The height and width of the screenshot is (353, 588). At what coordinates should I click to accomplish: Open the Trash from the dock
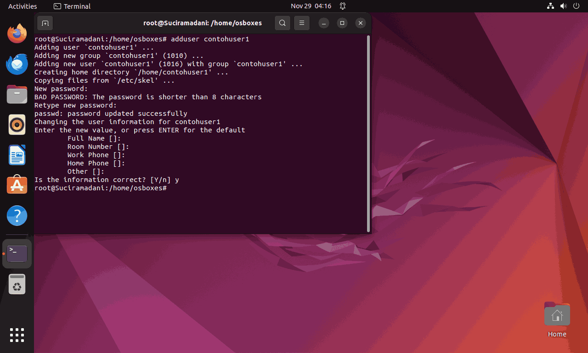[17, 284]
